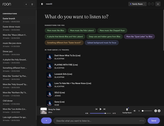The height and width of the screenshot is (126, 164).
Task: Click 'Song for Olabi' now playing title
Action: point(54,109)
